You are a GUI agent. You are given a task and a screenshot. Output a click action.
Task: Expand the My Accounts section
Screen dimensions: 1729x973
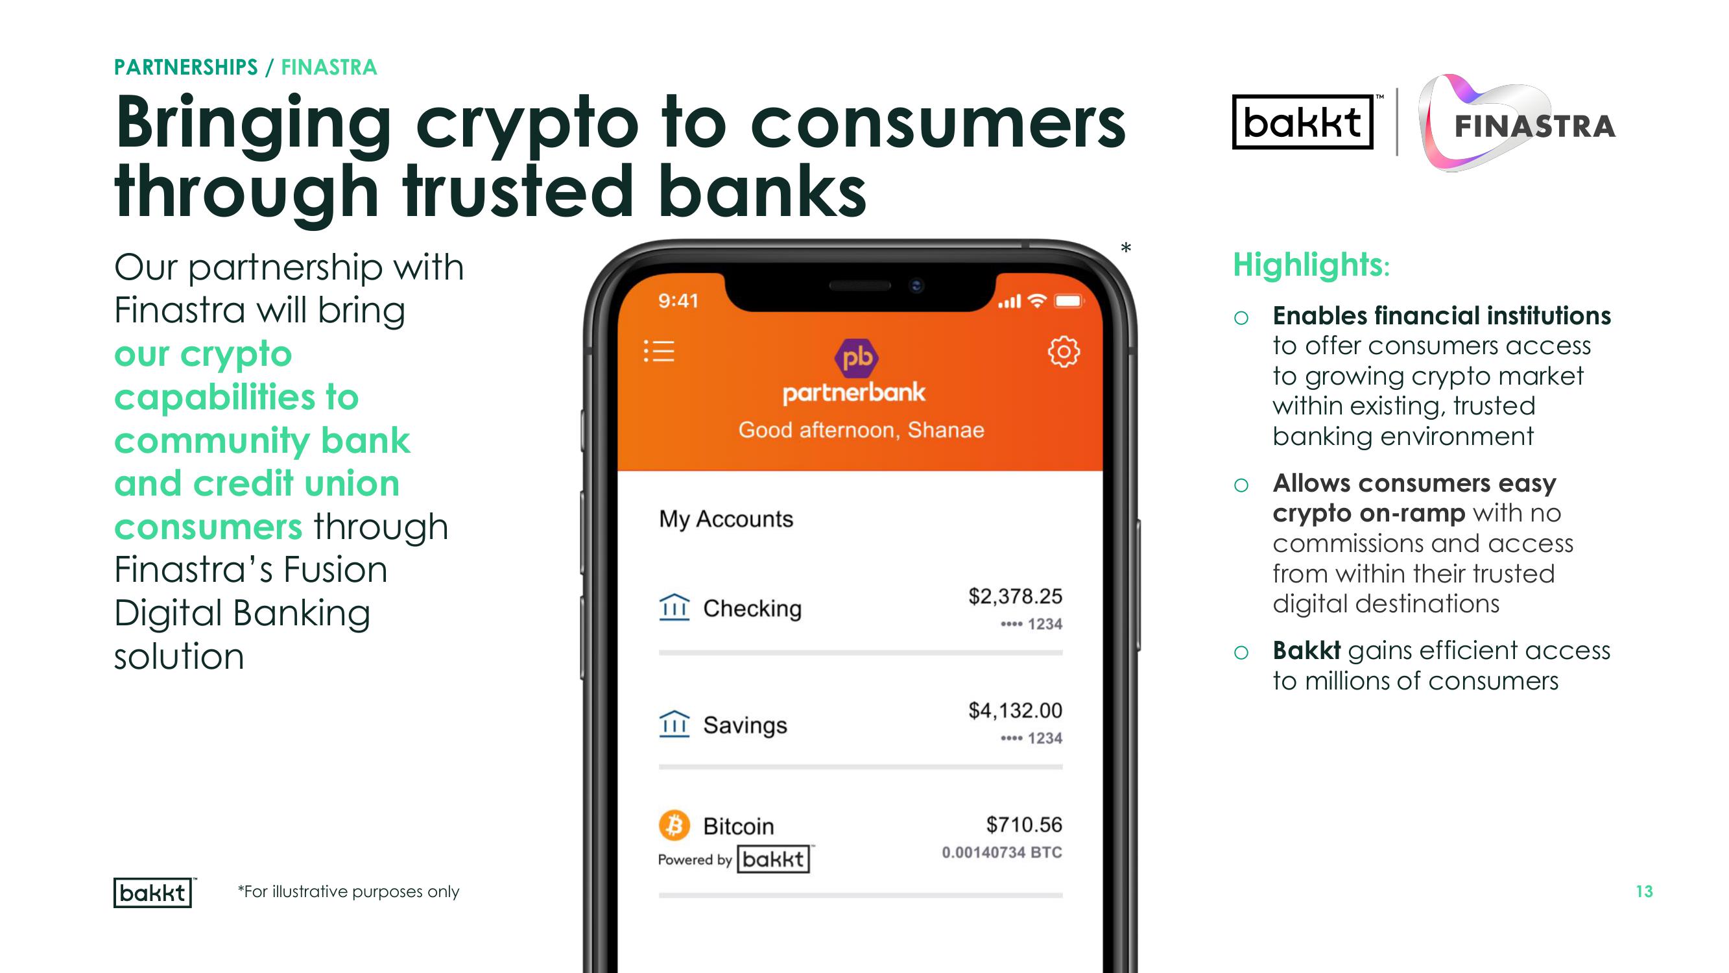click(x=724, y=516)
